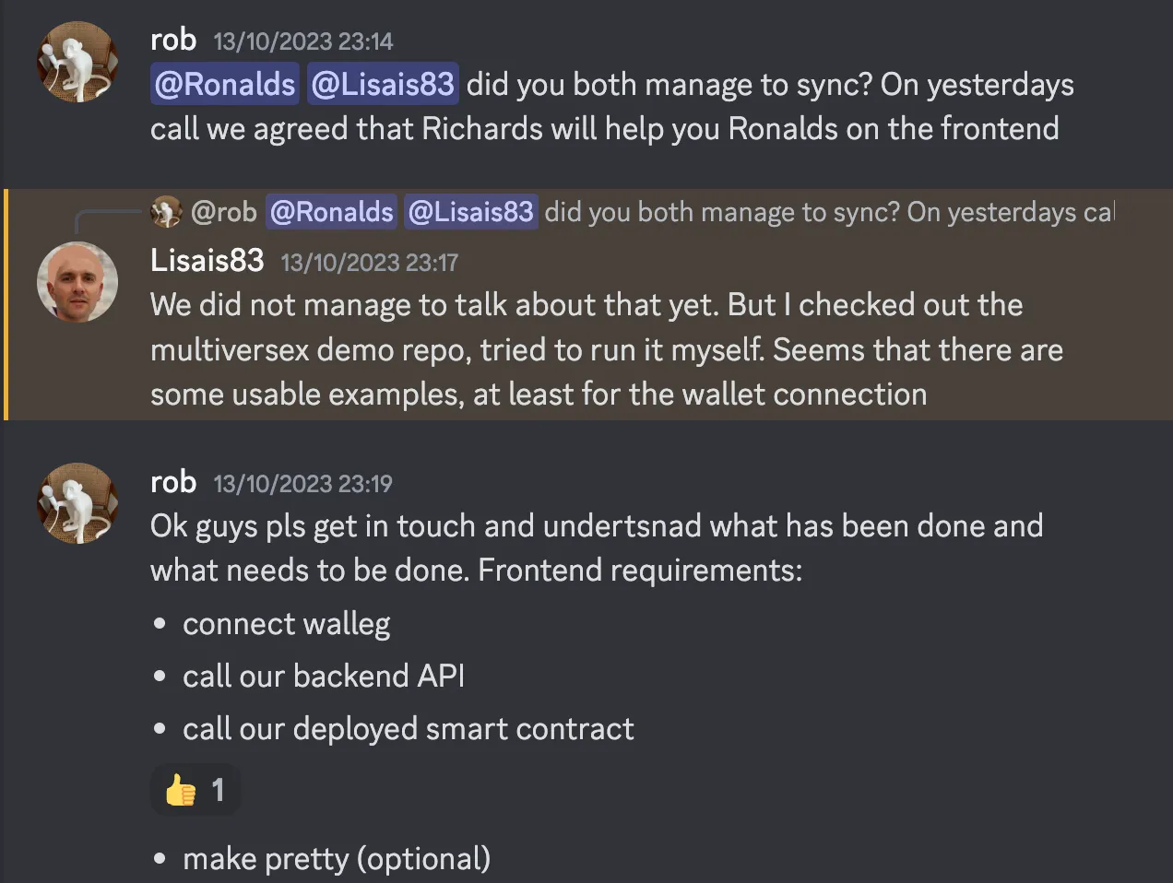Toggle the thumbs-up reaction on rob's message
1173x883 pixels.
click(195, 789)
